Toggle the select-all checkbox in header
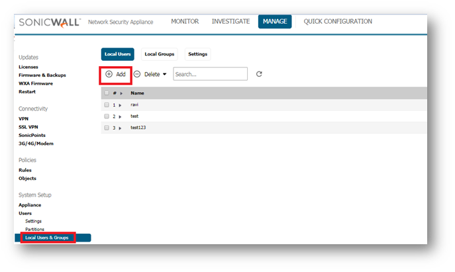 click(107, 93)
